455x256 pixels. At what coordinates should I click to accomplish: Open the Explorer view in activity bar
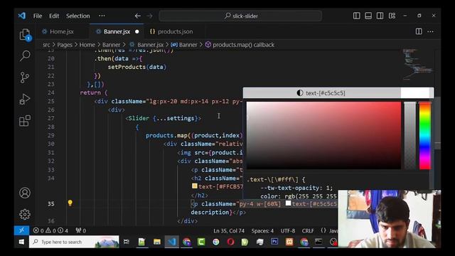point(25,35)
